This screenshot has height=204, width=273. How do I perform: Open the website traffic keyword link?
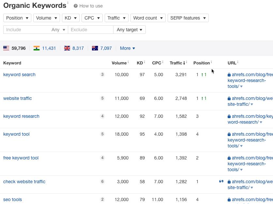pos(17,98)
